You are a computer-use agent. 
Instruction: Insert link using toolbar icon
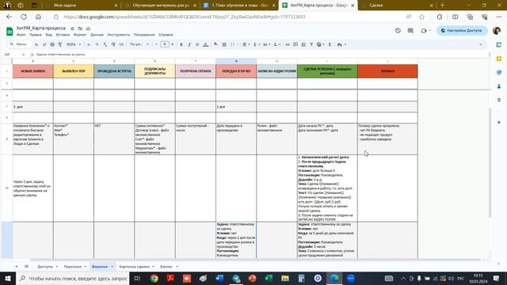(x=287, y=44)
